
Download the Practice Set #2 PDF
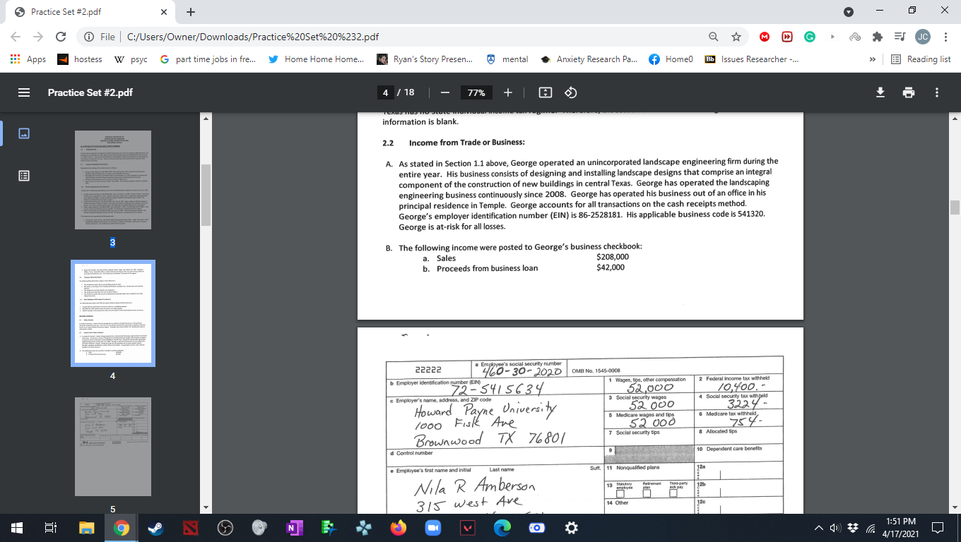pyautogui.click(x=880, y=92)
